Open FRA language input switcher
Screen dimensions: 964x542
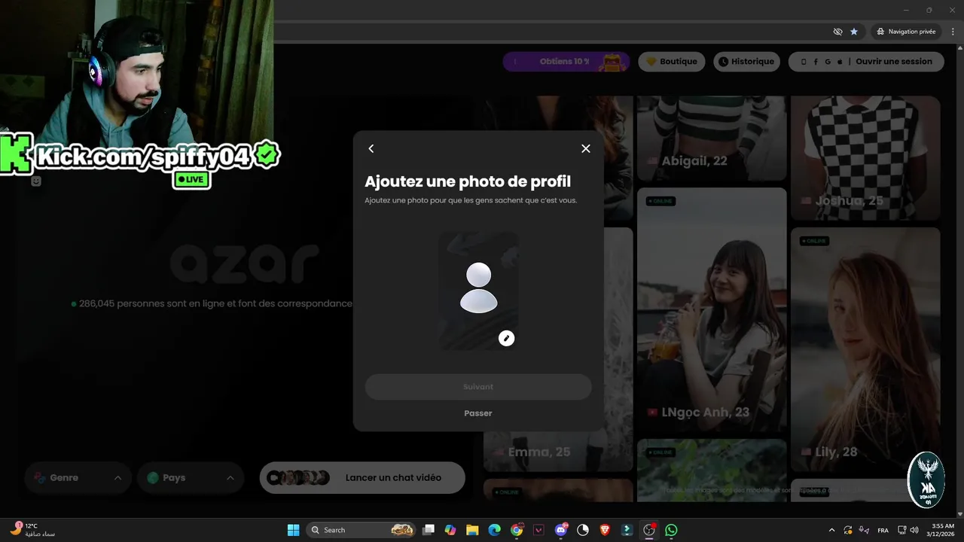[883, 530]
